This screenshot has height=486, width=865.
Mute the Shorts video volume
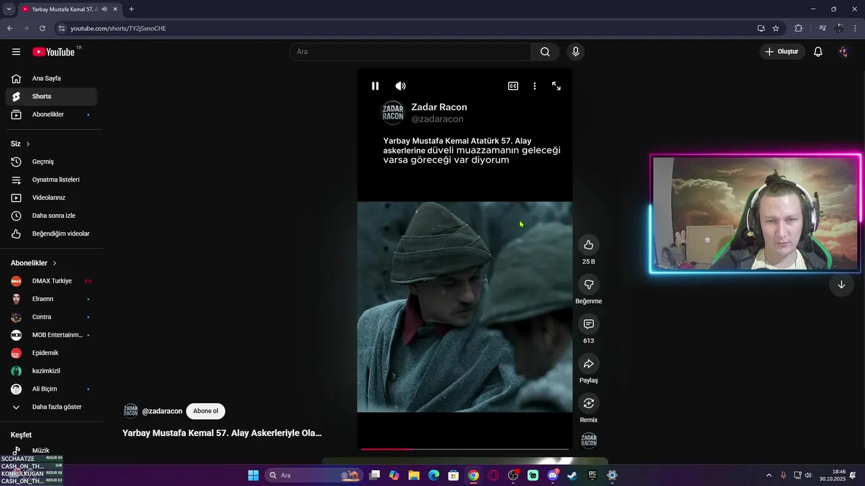401,86
